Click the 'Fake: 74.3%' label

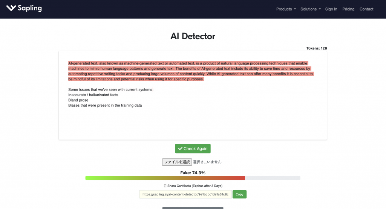tap(193, 173)
